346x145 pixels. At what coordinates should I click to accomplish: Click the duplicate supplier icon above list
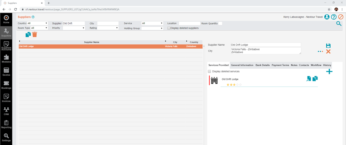[x=28, y=35]
